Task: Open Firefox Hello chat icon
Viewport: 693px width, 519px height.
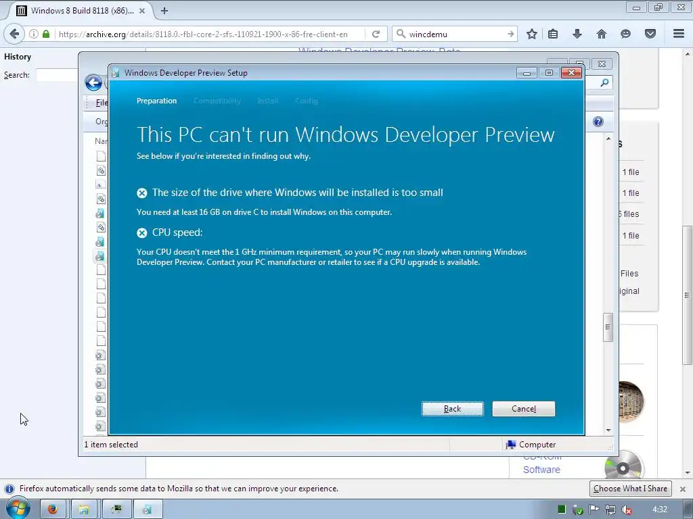Action: coord(625,34)
